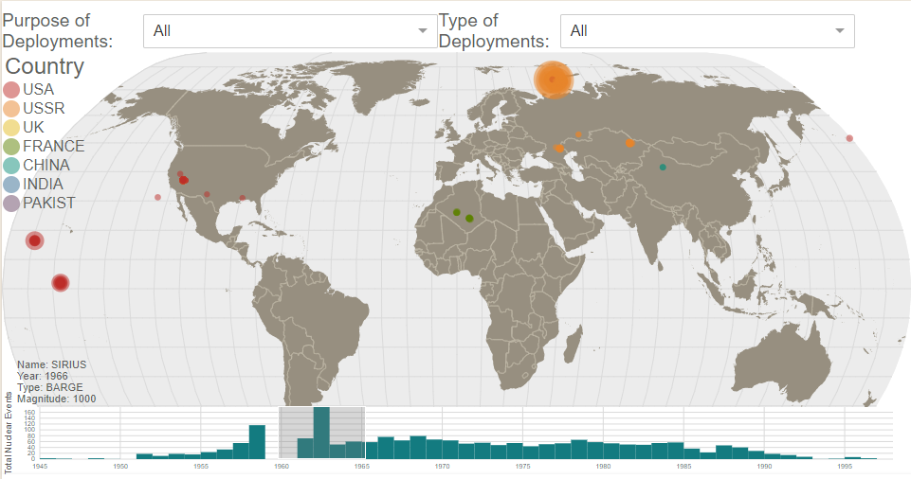
Task: Click the bright red Nevada test marker
Action: (184, 181)
